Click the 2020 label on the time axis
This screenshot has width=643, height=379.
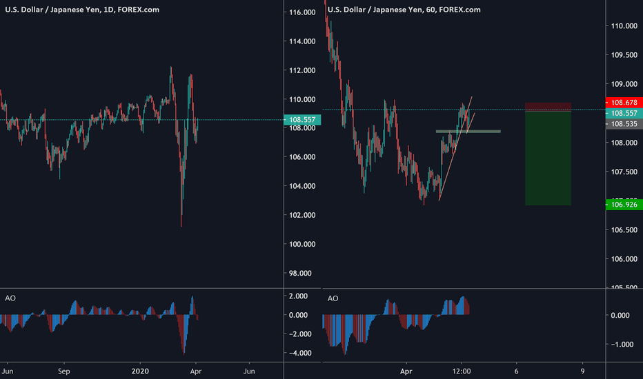point(140,371)
